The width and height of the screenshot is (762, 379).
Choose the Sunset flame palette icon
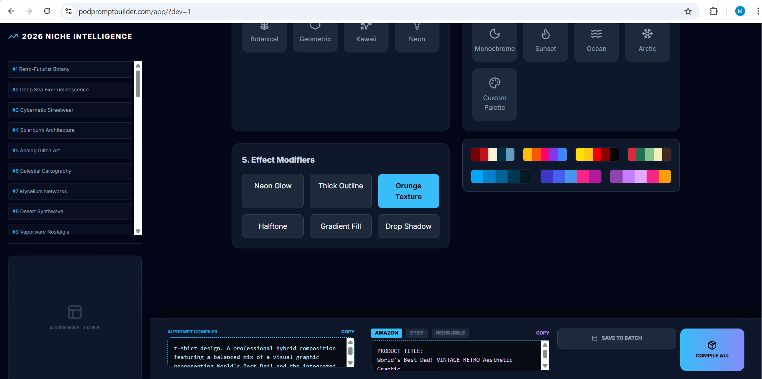[x=545, y=34]
